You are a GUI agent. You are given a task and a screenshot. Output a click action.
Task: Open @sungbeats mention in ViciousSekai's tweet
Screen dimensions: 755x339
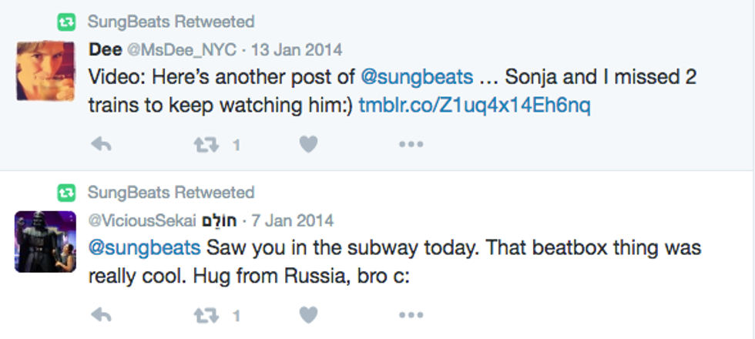145,247
